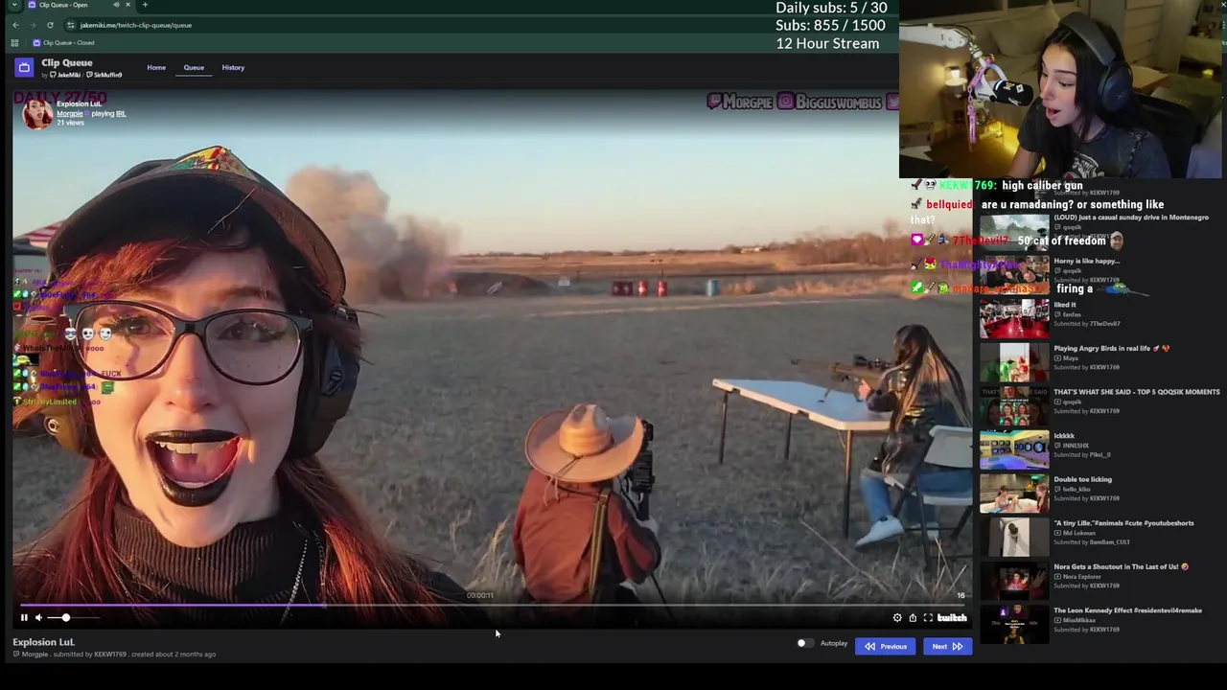Mute tab audio on Clip Queue tab
1227x690 pixels.
click(116, 5)
